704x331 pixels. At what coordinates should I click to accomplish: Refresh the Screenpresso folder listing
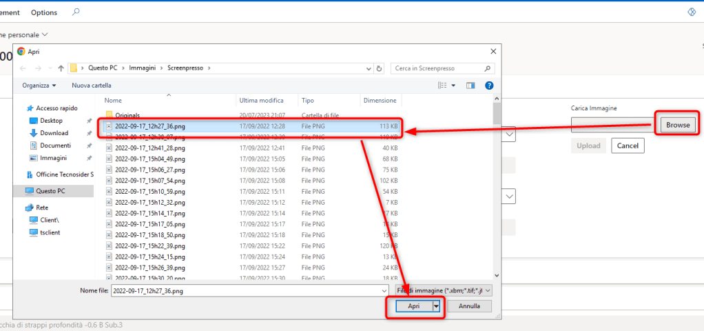(x=379, y=68)
